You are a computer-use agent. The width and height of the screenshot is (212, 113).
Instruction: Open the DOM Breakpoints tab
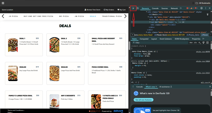pyautogui.click(x=182, y=39)
